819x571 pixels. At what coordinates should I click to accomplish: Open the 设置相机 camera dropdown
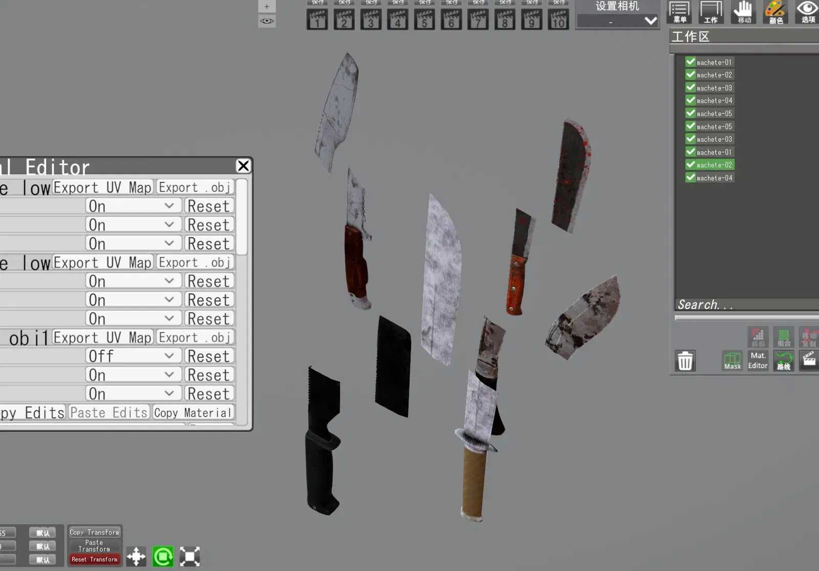[618, 21]
